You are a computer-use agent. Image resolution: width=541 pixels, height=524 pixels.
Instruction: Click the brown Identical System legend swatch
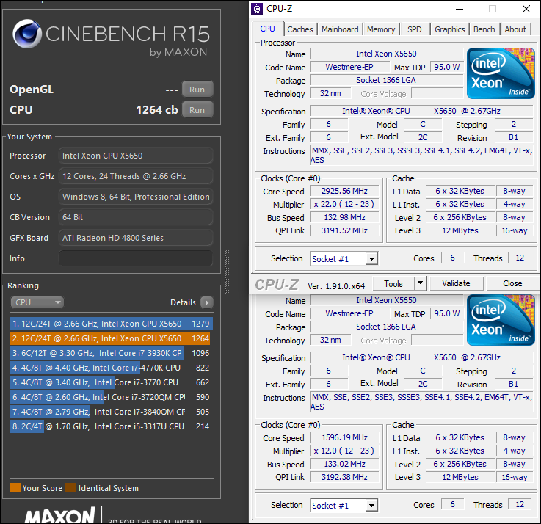[70, 488]
